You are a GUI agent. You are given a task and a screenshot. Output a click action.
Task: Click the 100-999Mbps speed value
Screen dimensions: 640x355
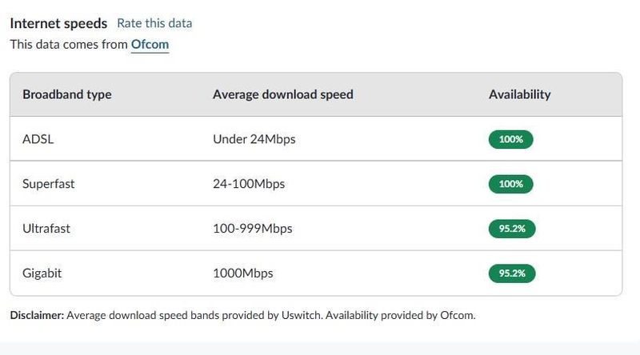(x=252, y=229)
